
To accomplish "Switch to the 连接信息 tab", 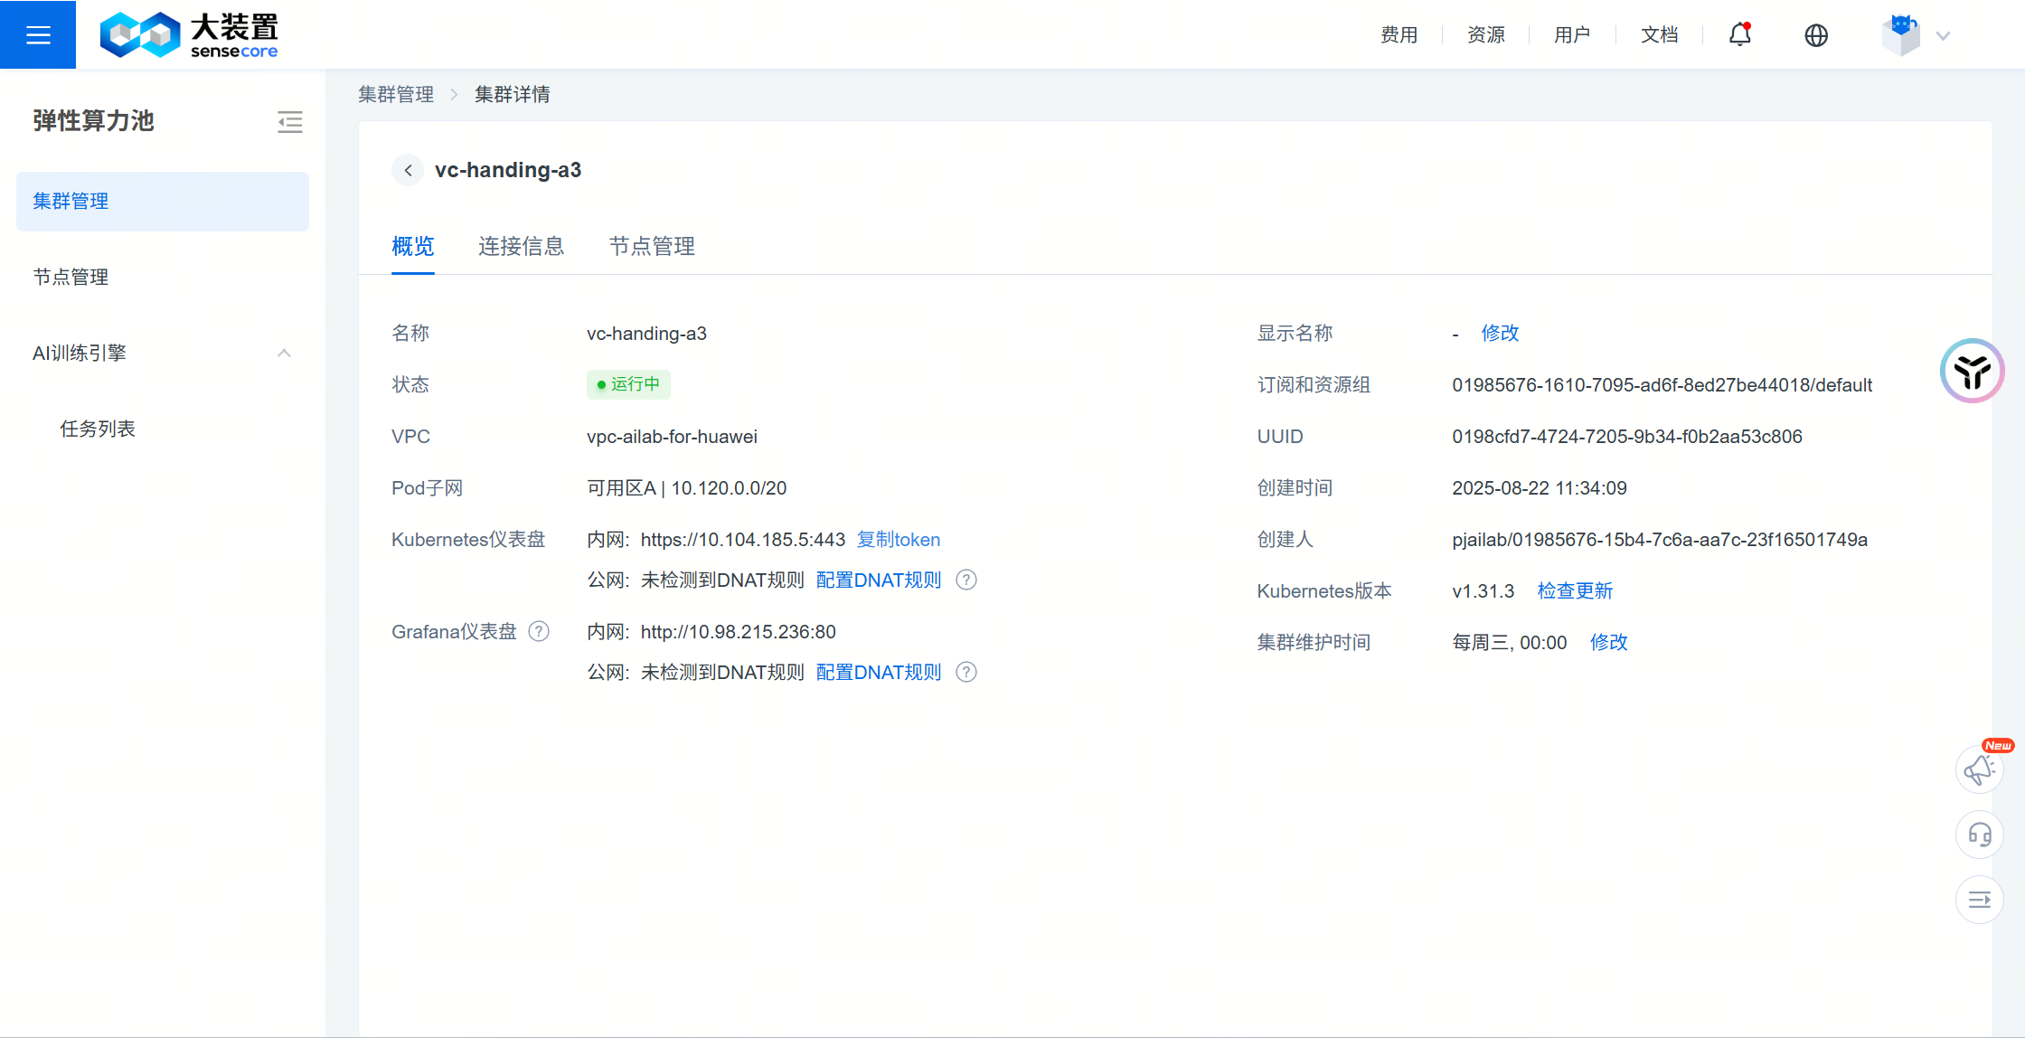I will (x=521, y=246).
